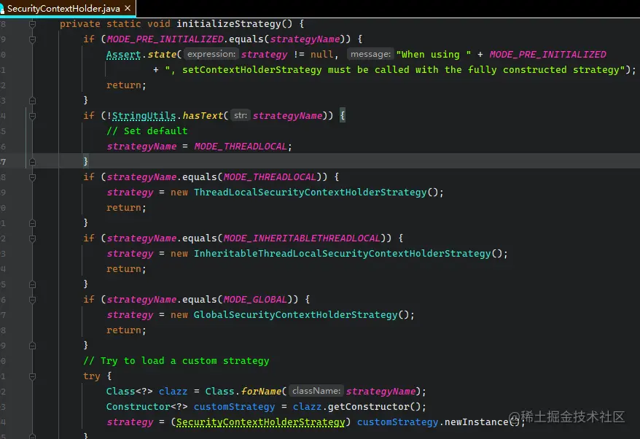Click 'return;' after the Assert.state statement
Viewport: 640px width, 439px height.
point(126,85)
